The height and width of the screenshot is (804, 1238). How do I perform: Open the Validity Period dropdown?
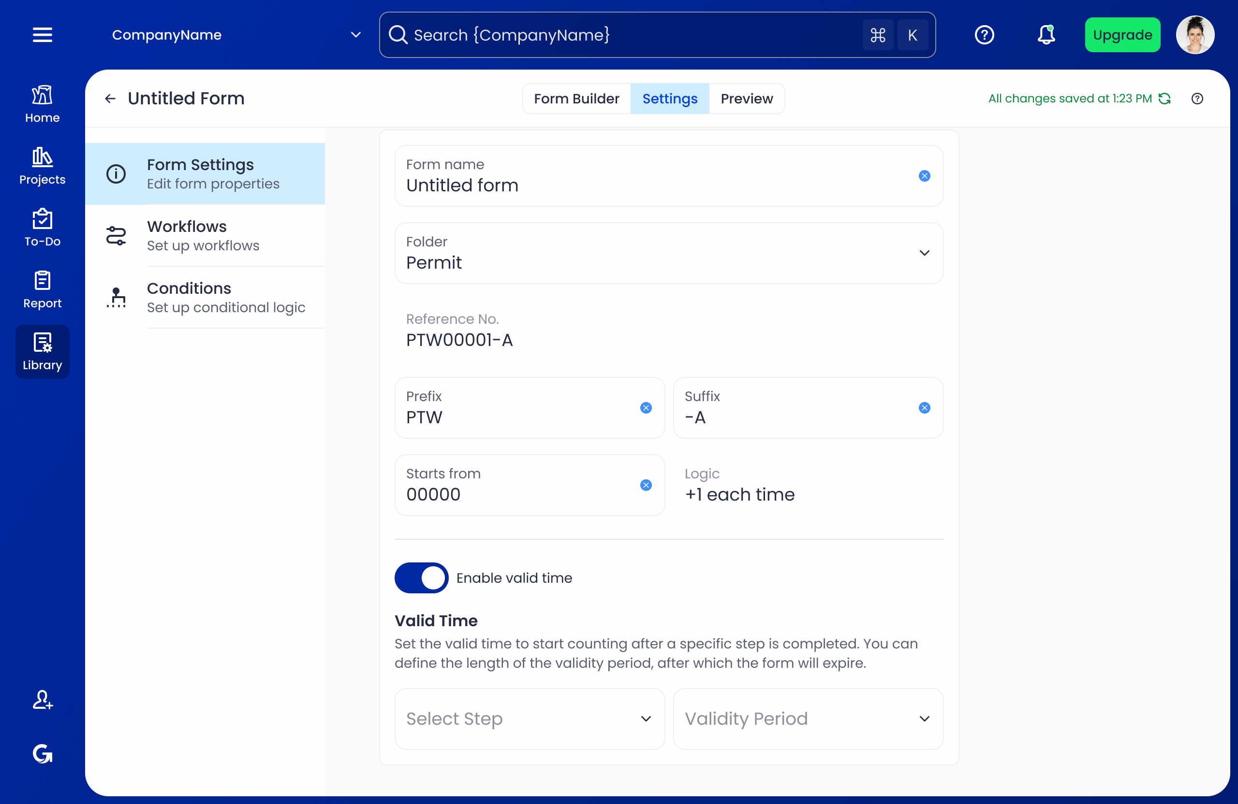(x=808, y=718)
